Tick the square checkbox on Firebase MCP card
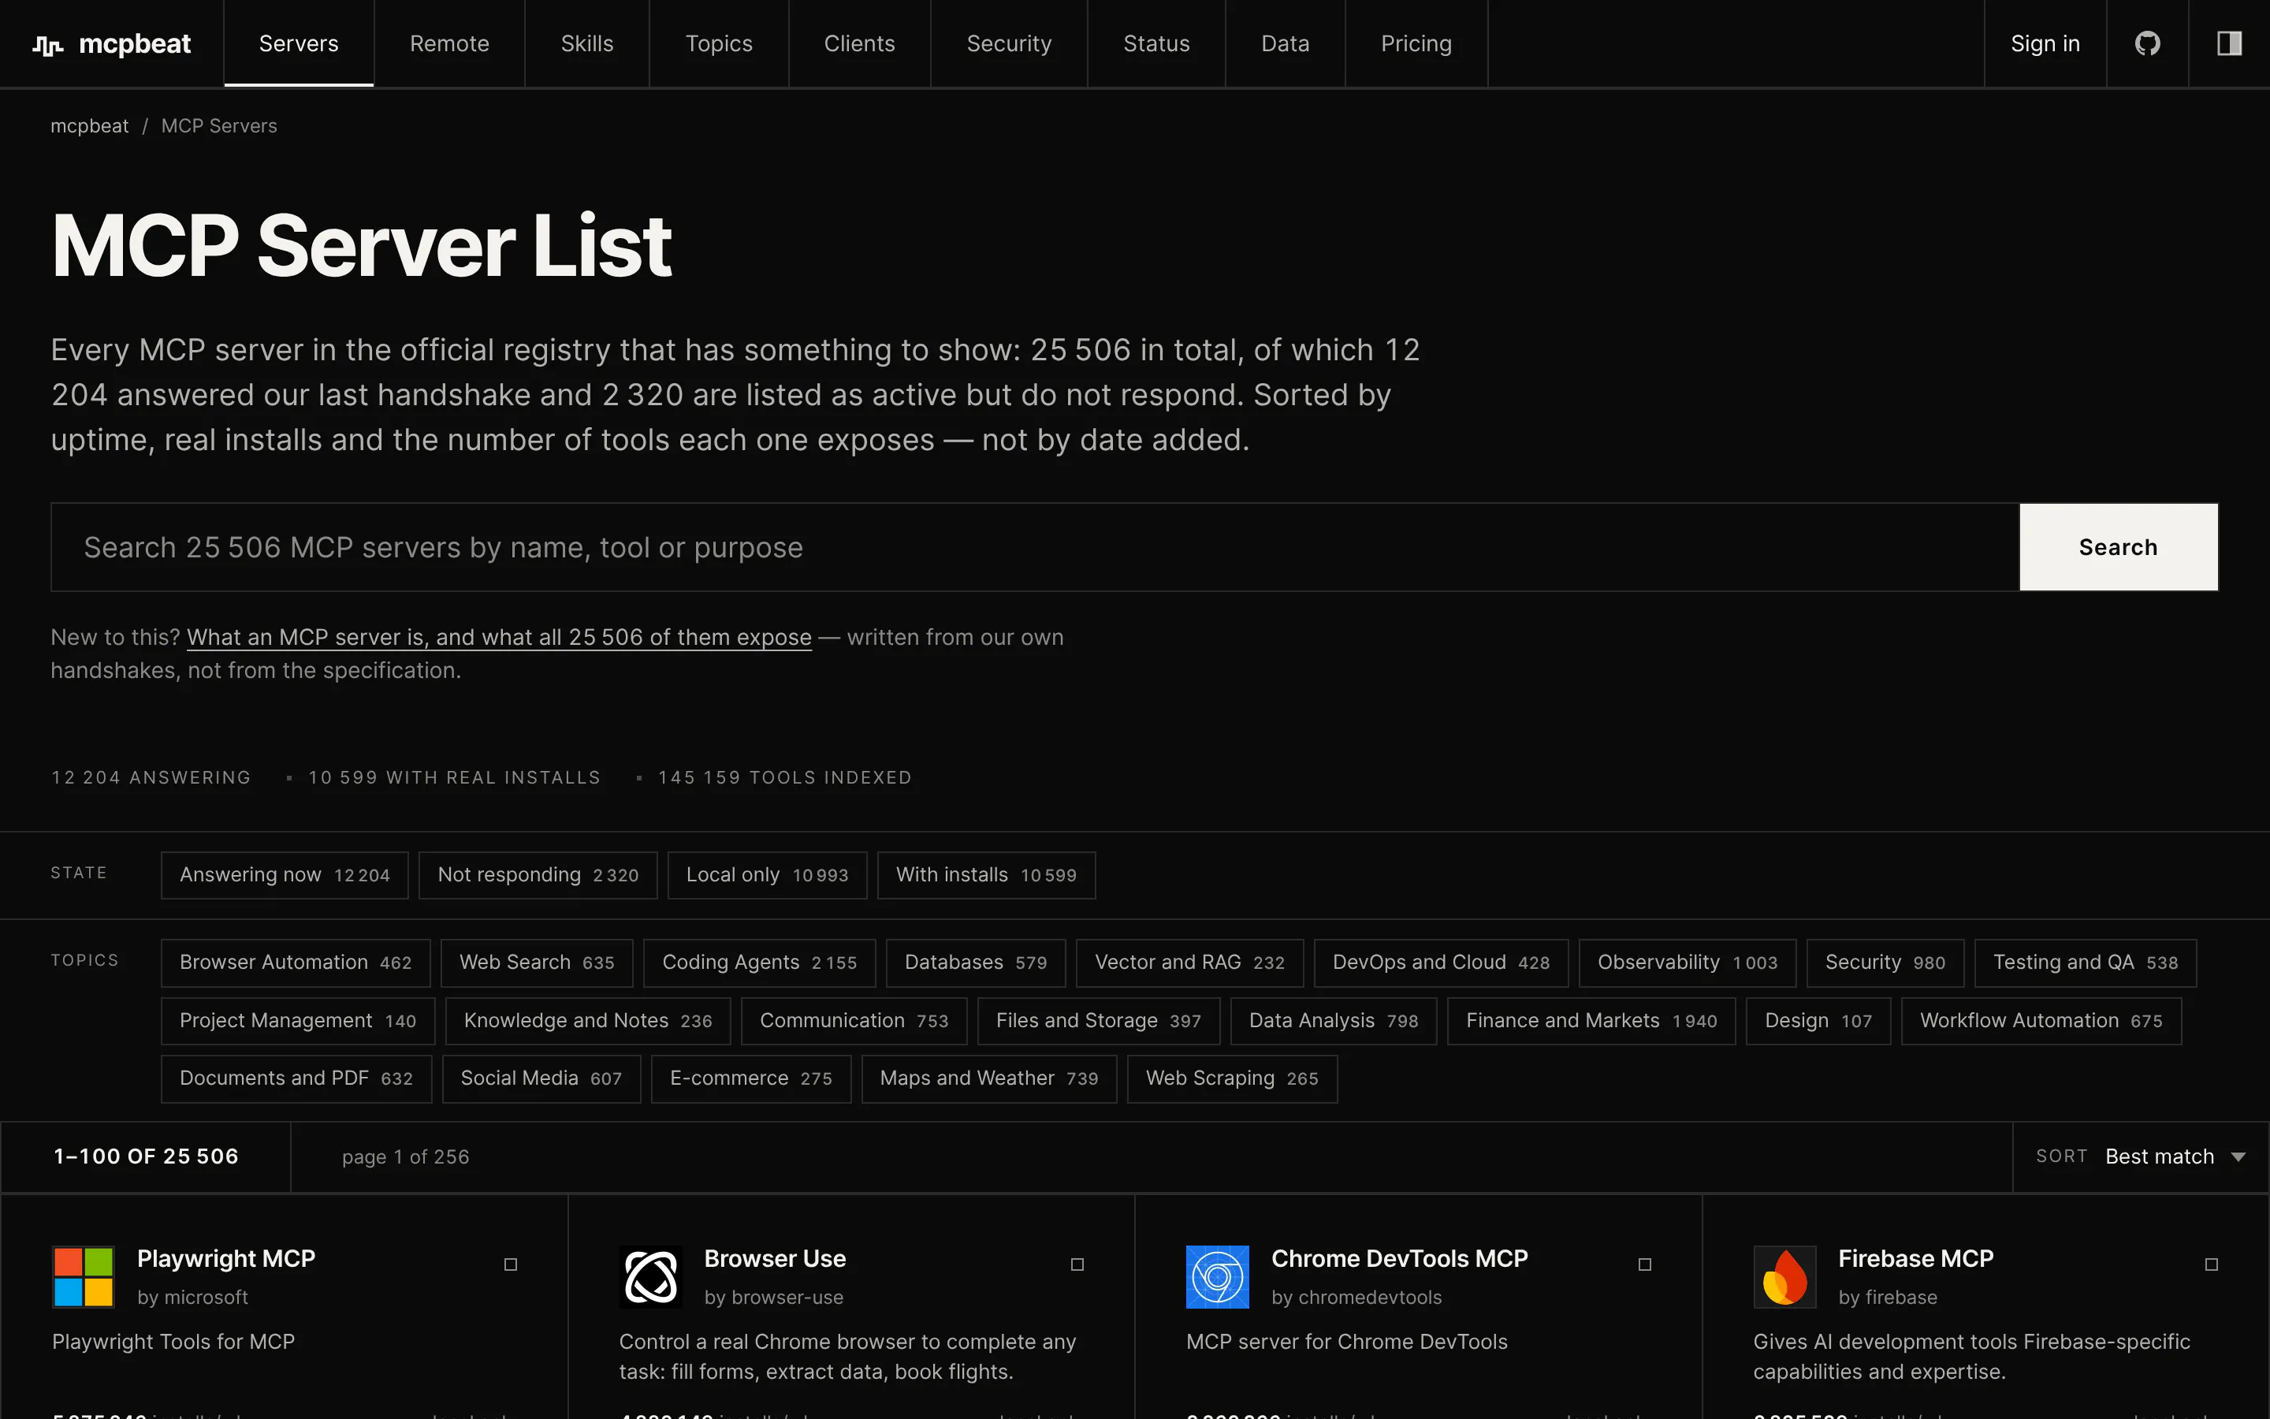 tap(2211, 1264)
